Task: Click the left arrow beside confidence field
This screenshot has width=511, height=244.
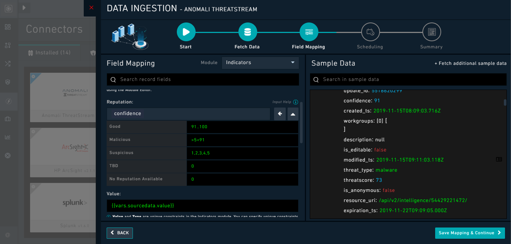Action: point(280,114)
